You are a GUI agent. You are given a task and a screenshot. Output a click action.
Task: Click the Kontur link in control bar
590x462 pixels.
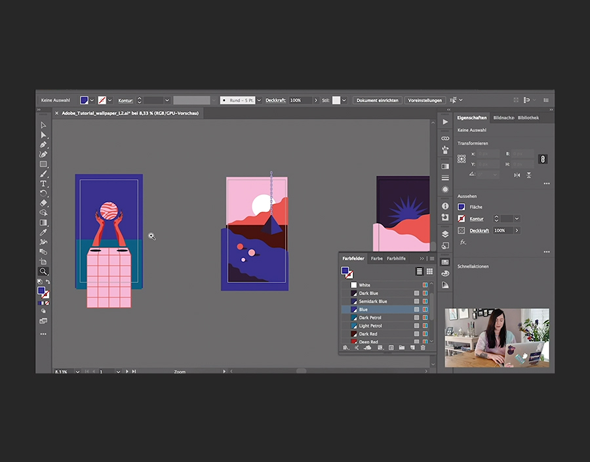(x=126, y=100)
